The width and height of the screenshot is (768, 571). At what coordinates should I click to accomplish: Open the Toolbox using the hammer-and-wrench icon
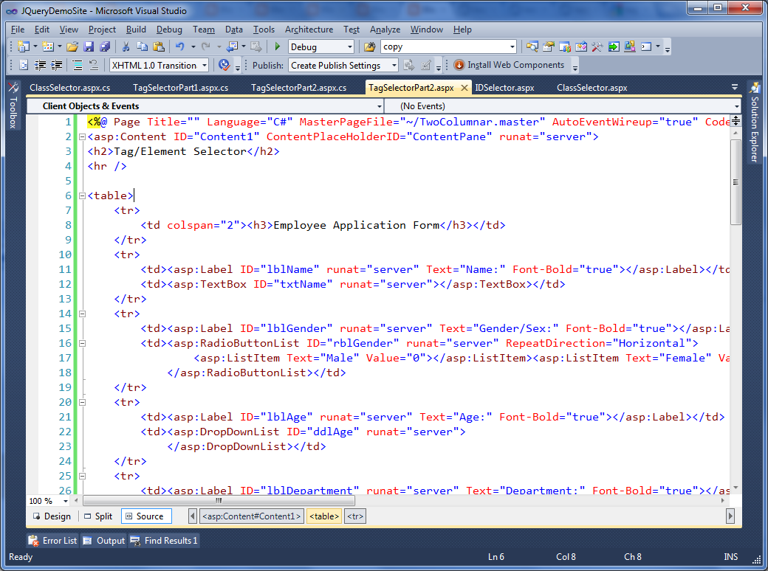(596, 46)
